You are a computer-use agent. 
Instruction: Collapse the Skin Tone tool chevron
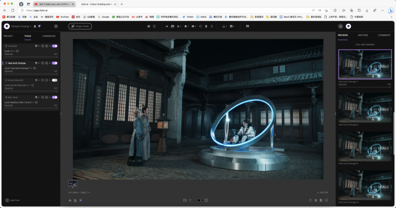(x=50, y=97)
